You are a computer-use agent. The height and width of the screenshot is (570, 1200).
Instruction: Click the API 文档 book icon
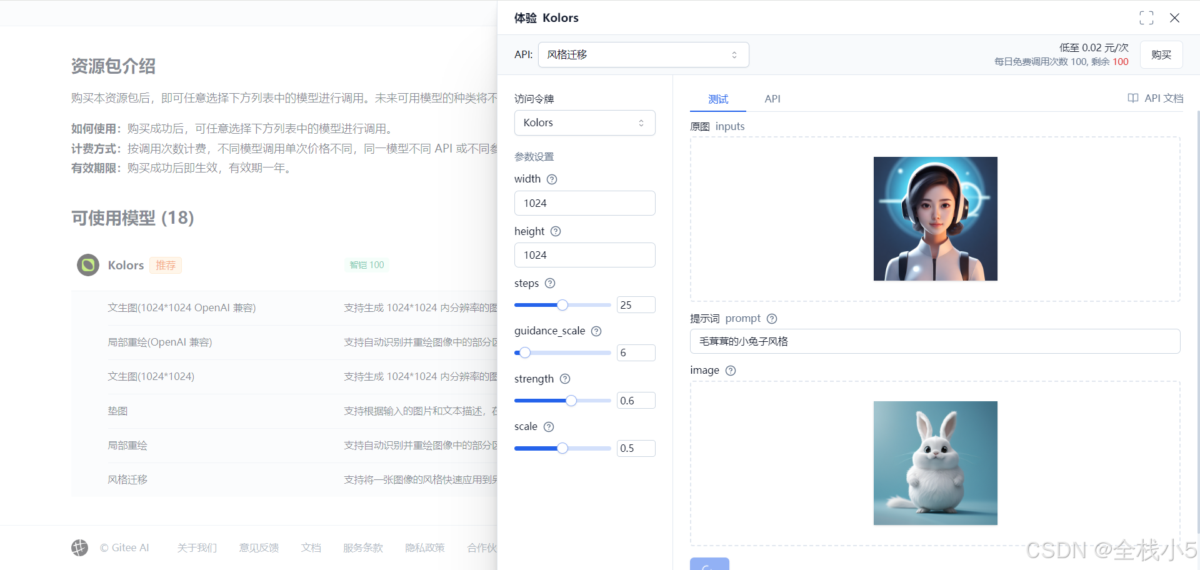[1133, 98]
